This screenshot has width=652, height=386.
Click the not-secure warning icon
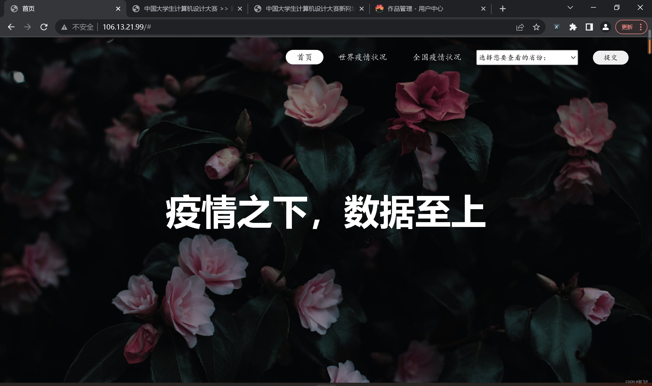pyautogui.click(x=64, y=27)
